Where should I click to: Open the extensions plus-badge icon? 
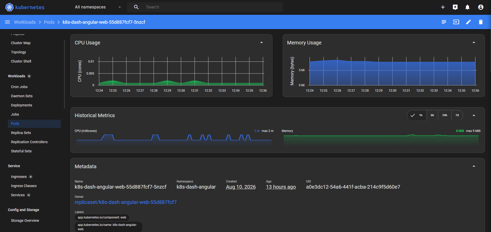(x=455, y=7)
